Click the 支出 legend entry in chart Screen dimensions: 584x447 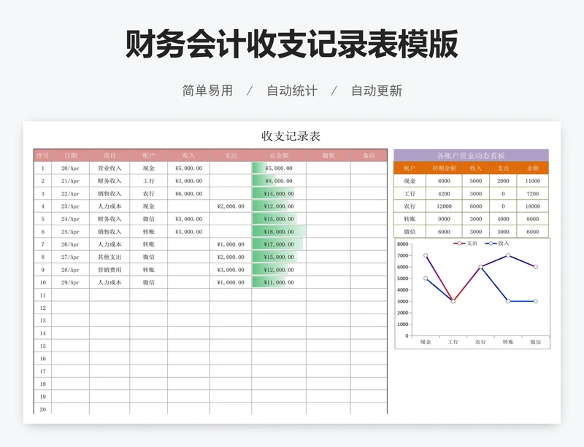point(466,243)
